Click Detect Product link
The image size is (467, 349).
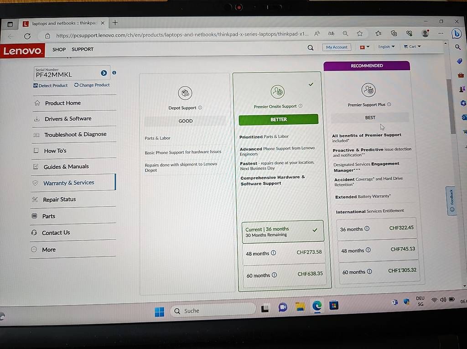50,85
